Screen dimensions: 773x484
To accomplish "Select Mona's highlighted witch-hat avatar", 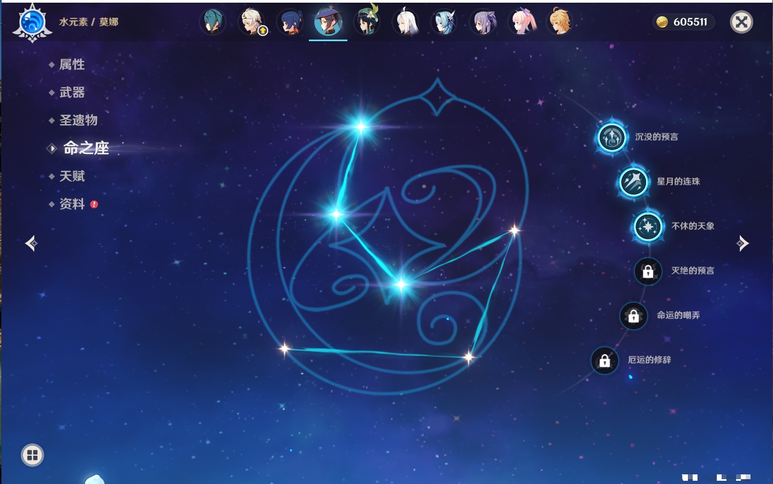I will point(328,21).
